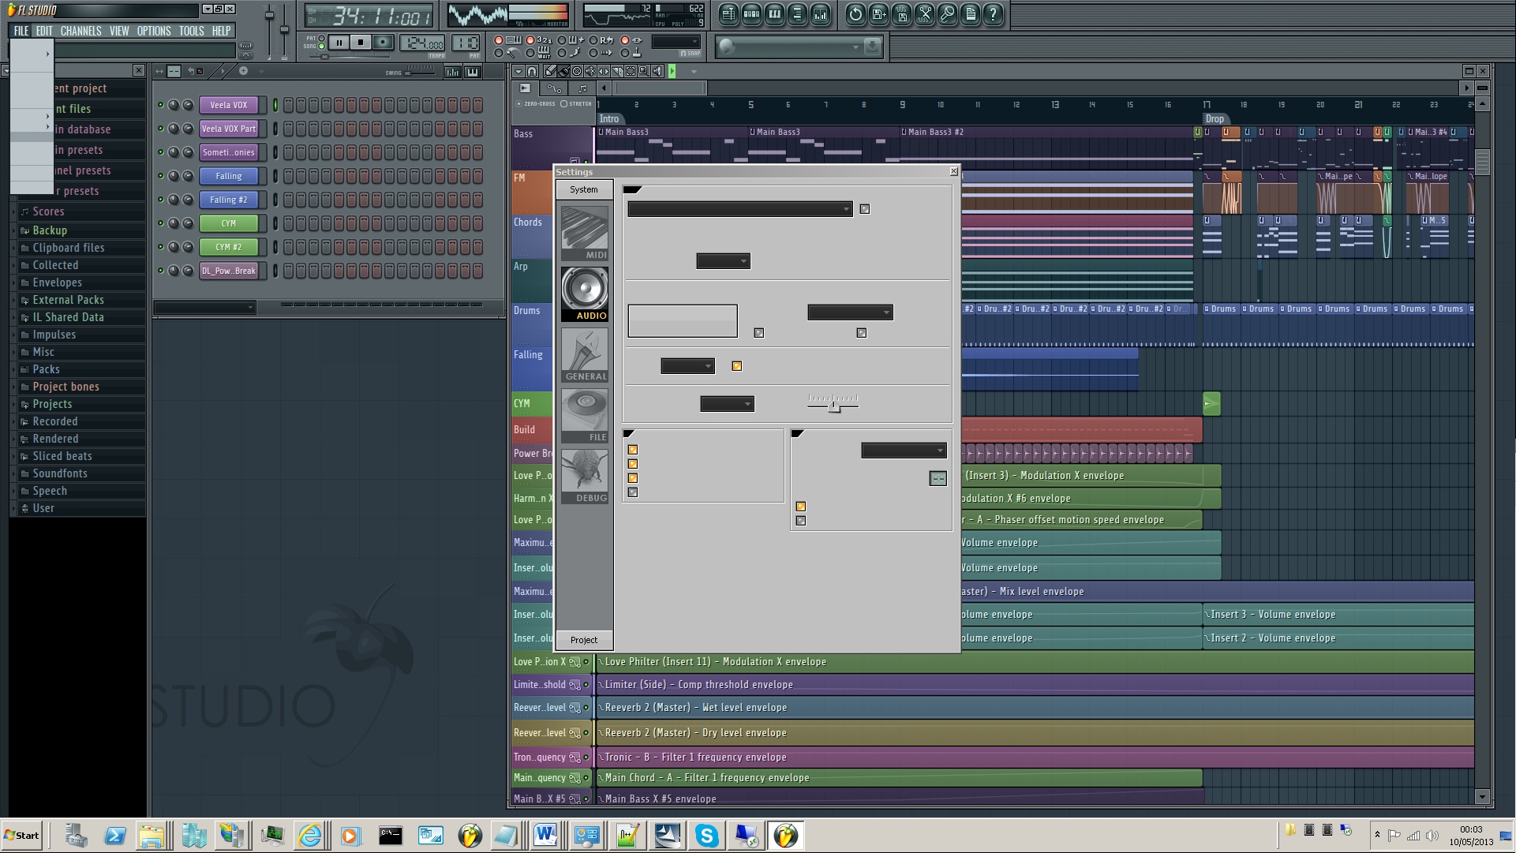Click the Stop transport button
The width and height of the screenshot is (1516, 853).
[361, 42]
